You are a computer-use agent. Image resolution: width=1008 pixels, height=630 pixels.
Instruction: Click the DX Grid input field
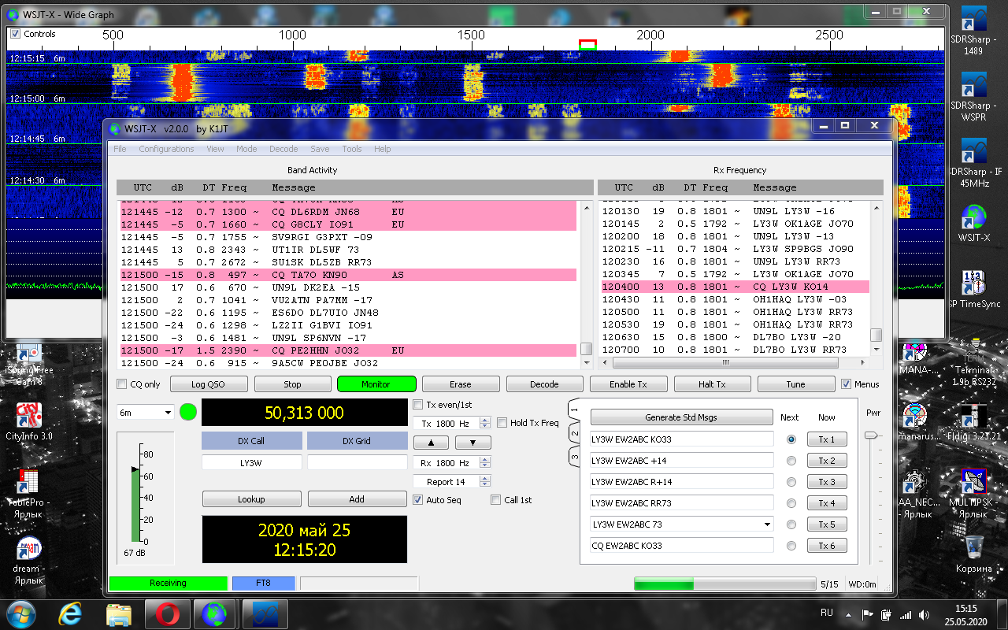point(357,463)
